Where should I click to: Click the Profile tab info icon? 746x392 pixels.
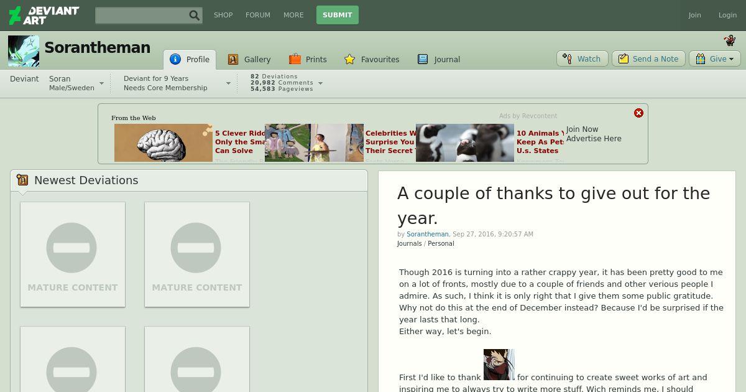click(175, 59)
